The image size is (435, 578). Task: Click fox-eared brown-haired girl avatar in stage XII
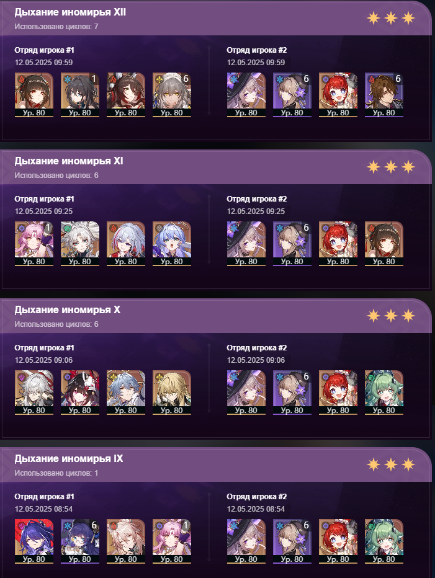(x=126, y=95)
